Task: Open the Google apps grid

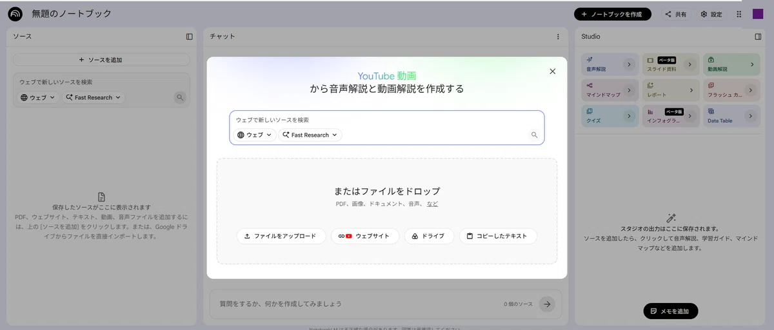Action: tap(739, 14)
